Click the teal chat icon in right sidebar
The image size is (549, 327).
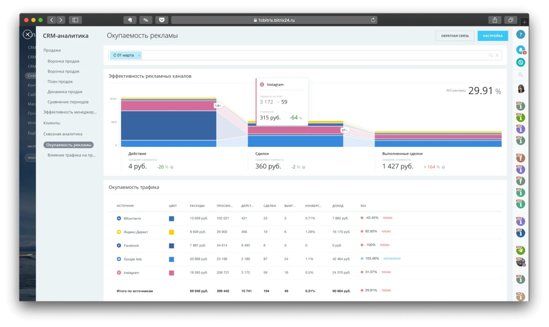tap(521, 62)
